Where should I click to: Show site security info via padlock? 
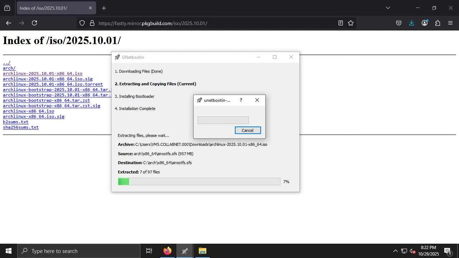coord(92,23)
